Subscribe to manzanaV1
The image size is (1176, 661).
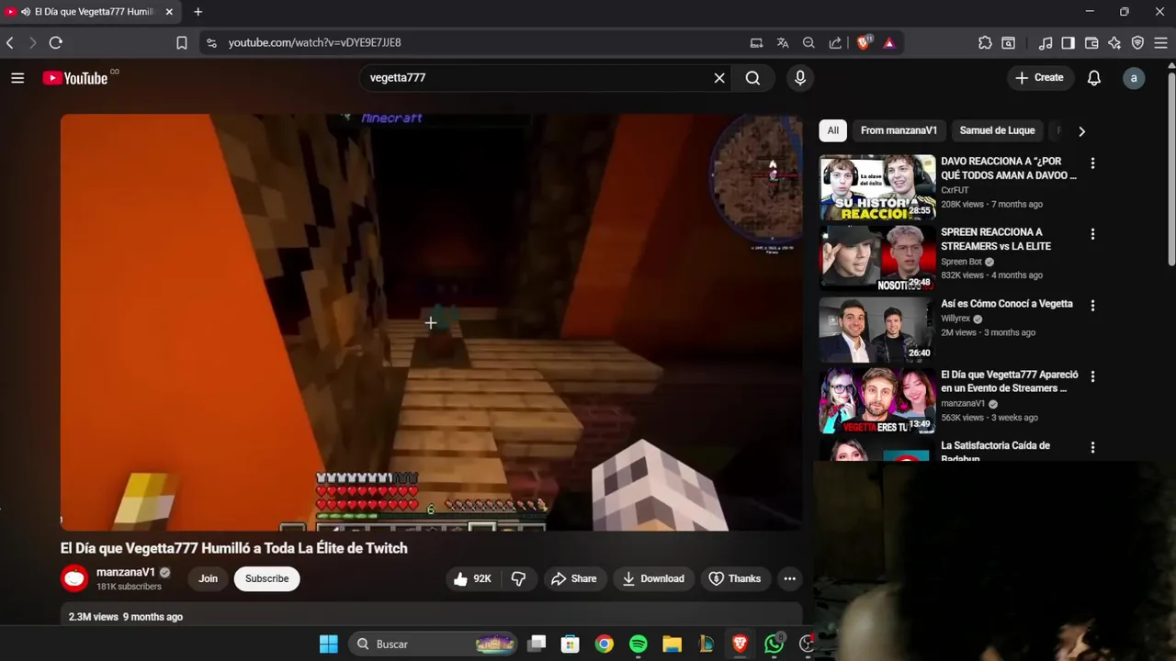(266, 578)
